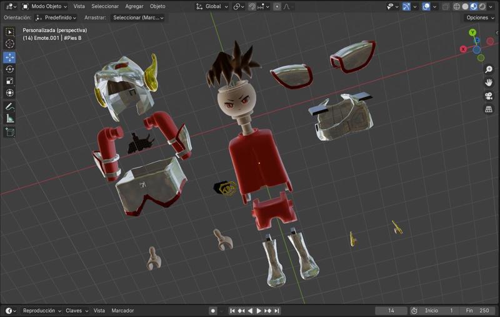This screenshot has height=317, width=500.
Task: Click the zoom magnifier viewport icon
Action: pyautogui.click(x=489, y=69)
